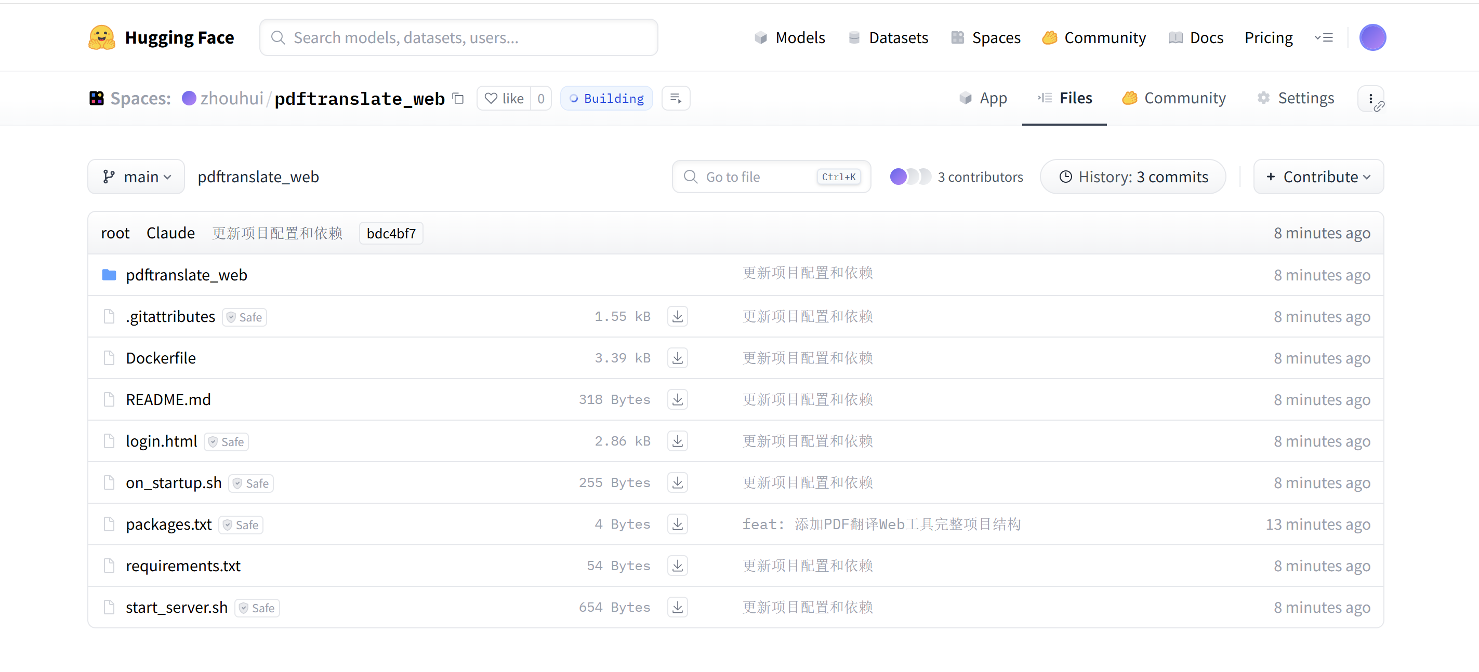This screenshot has width=1479, height=672.
Task: Switch to the App tab
Action: 983,98
